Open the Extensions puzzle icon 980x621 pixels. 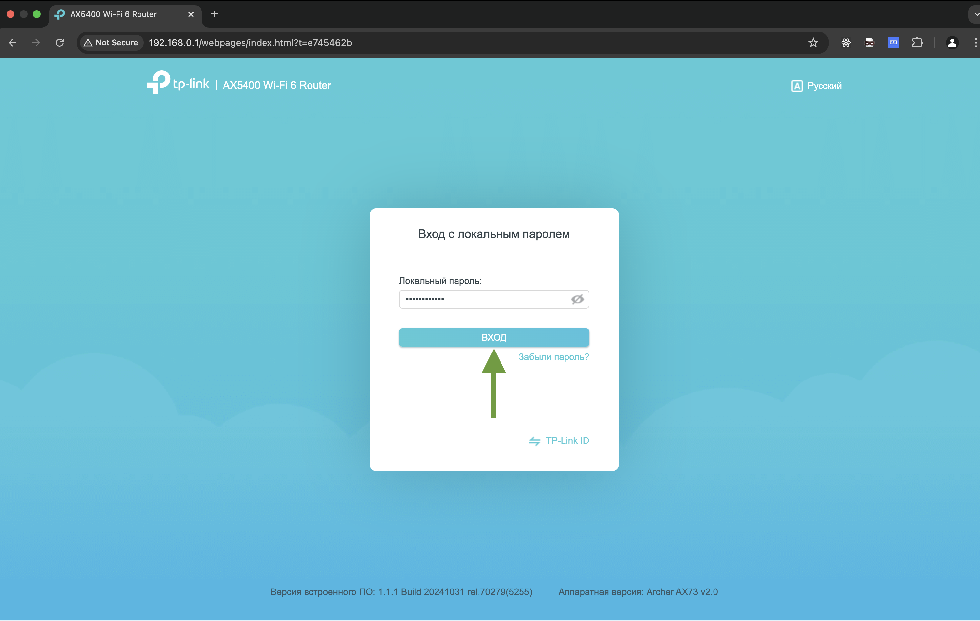(917, 43)
